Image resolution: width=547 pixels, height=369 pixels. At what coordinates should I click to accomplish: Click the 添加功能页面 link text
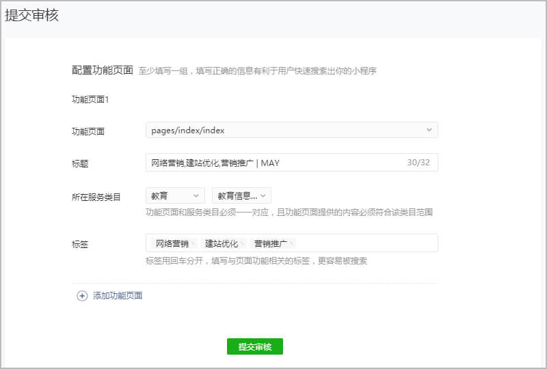[118, 296]
